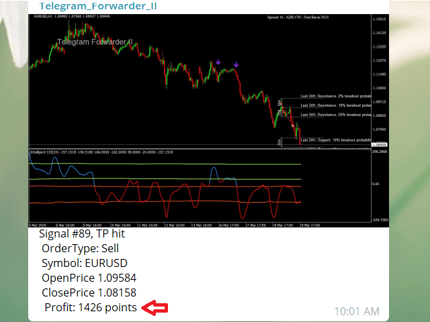Click the Profit: 1426 points text
This screenshot has height=322, width=430.
click(91, 307)
